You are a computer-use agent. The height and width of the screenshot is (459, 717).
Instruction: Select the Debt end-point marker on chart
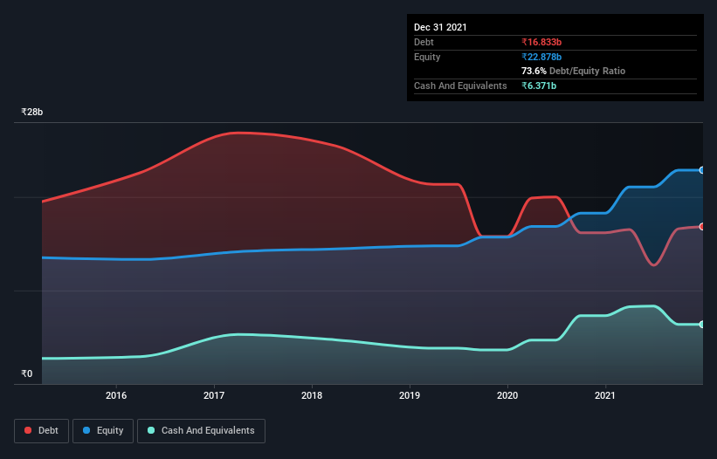coord(702,227)
